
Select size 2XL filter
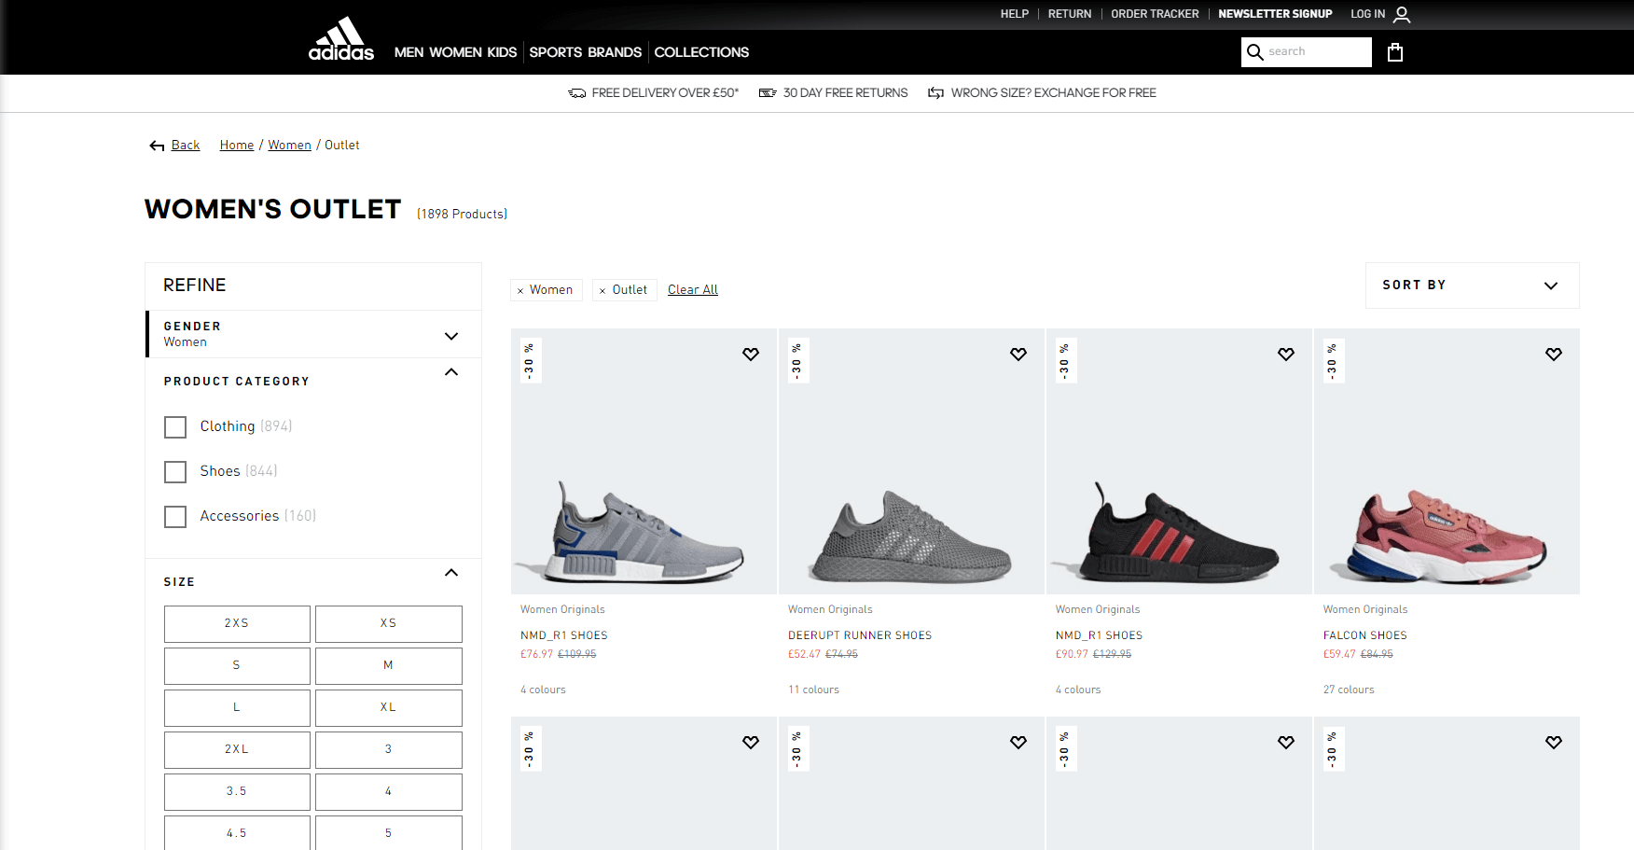pos(237,750)
